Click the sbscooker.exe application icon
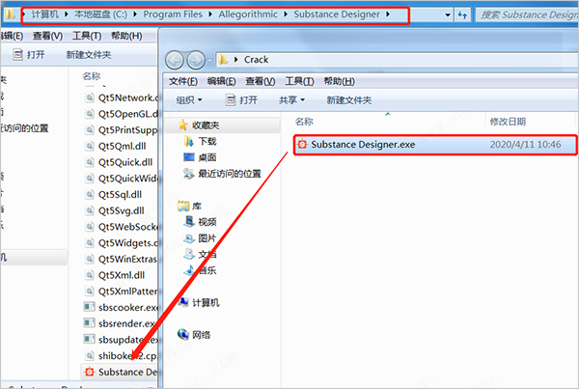Viewport: 579px width, 389px height. (89, 307)
